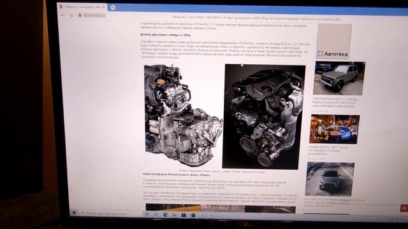Open Task View in the taskbar
This screenshot has width=408, height=229.
[x=156, y=214]
